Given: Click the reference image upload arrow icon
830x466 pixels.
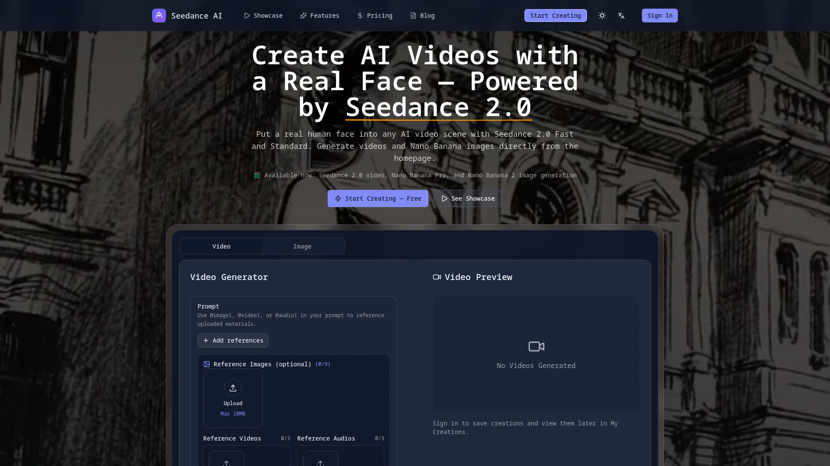Looking at the screenshot, I should [x=233, y=388].
